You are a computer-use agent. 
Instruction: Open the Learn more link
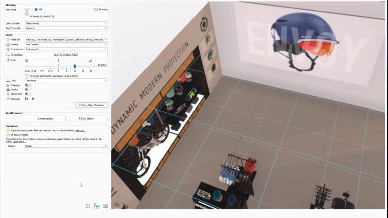[19, 142]
